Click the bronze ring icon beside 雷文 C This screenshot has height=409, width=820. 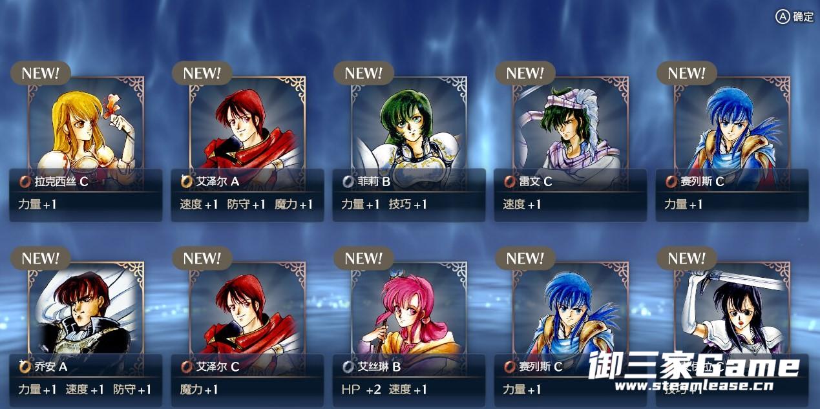(509, 182)
